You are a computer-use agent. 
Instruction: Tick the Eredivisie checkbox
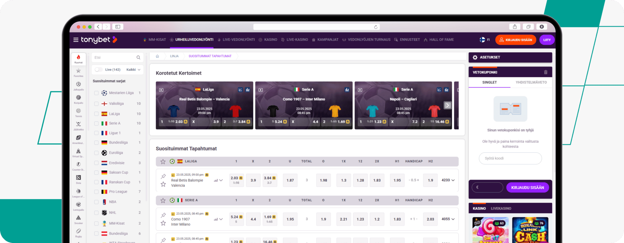(x=96, y=163)
